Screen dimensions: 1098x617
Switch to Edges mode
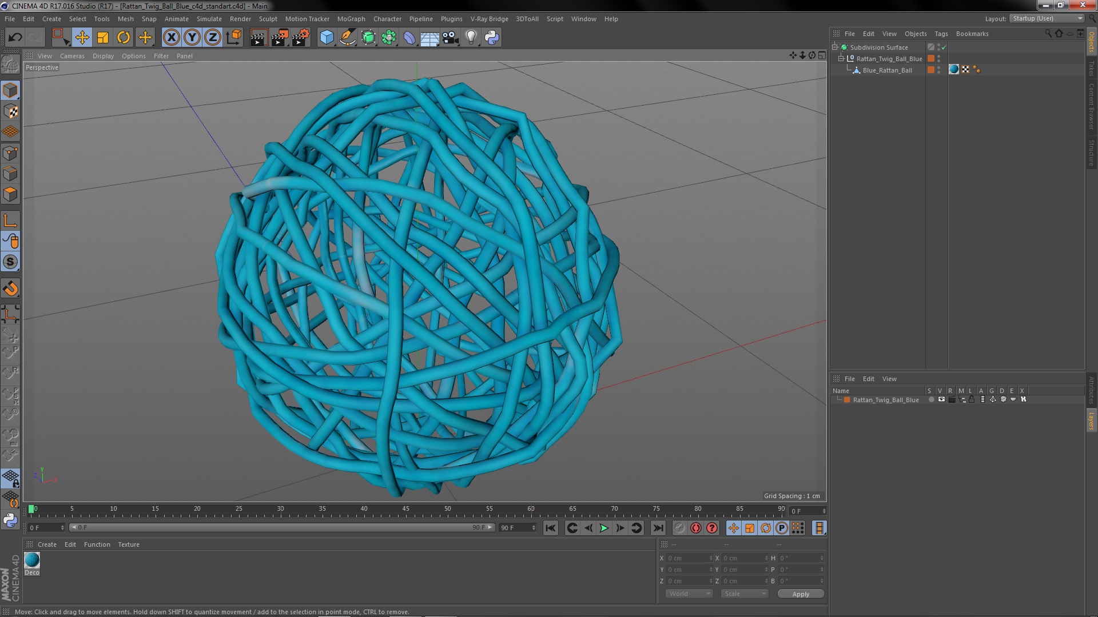[x=10, y=174]
